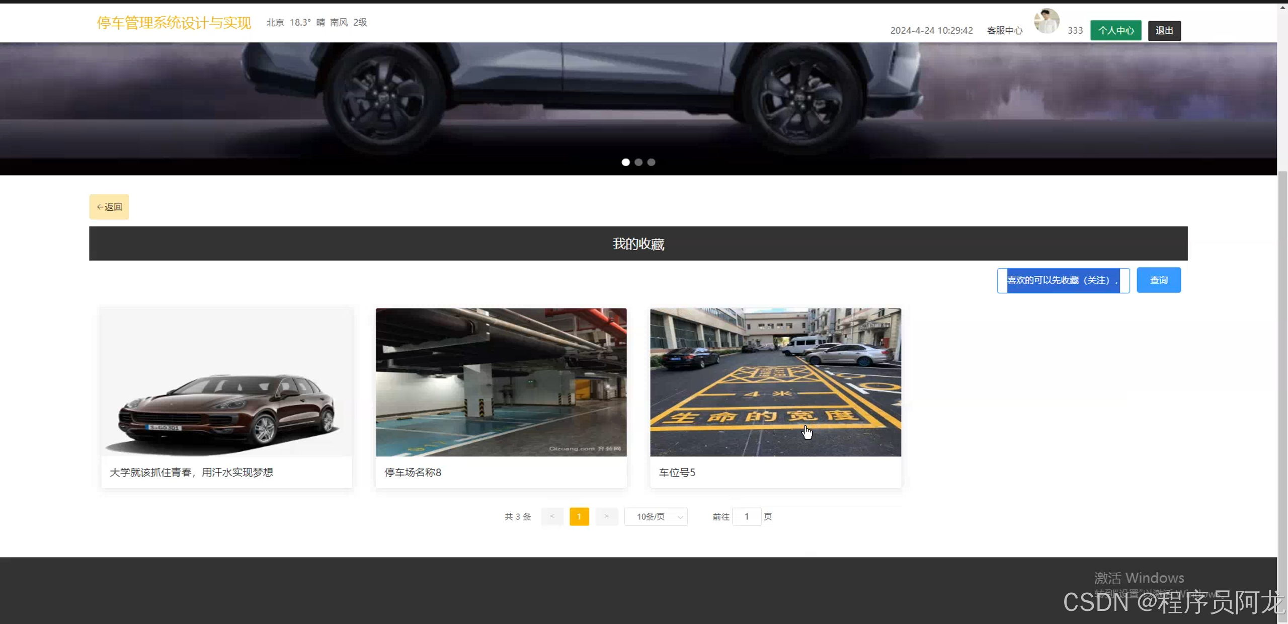
Task: Jump to third carousel slide dot
Action: pos(651,162)
